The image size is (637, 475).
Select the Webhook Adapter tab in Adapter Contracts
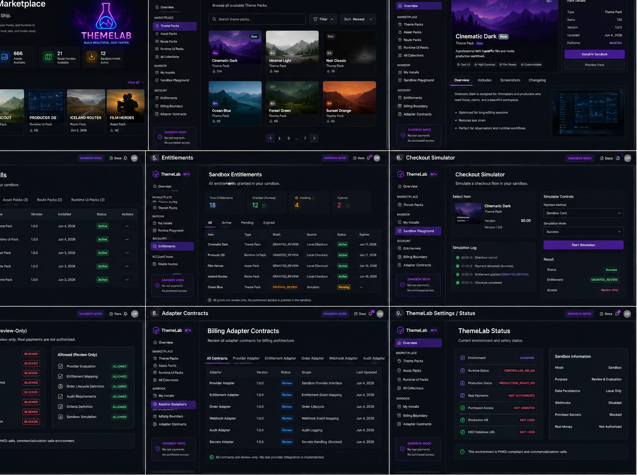[343, 358]
